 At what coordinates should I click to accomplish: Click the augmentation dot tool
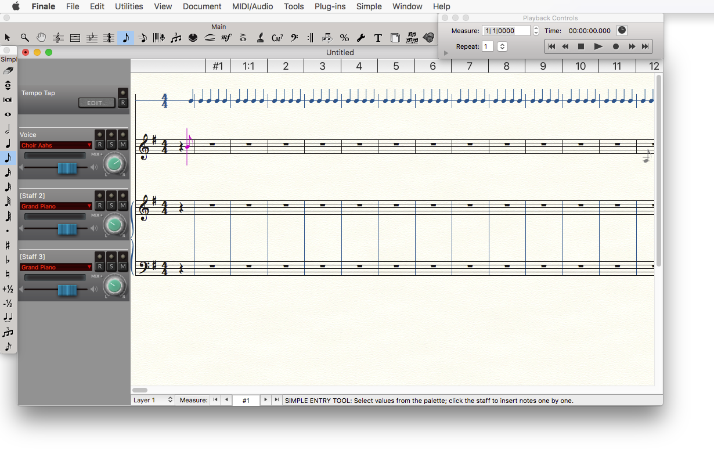click(8, 230)
